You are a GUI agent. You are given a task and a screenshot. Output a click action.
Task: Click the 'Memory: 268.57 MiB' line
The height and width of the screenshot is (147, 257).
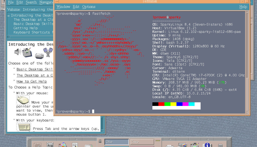coord(189,82)
